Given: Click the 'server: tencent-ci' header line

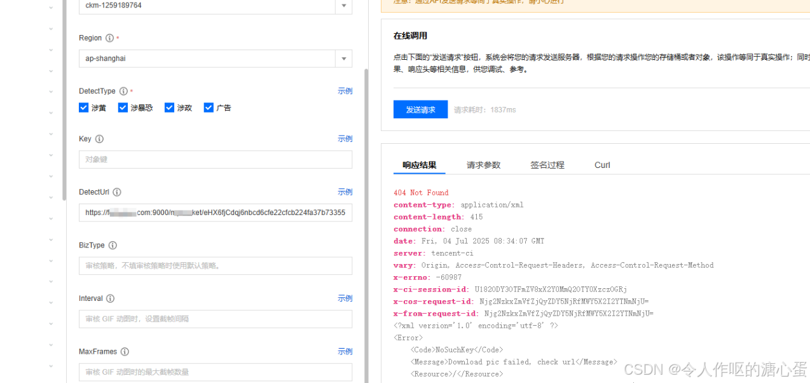Looking at the screenshot, I should (x=434, y=253).
